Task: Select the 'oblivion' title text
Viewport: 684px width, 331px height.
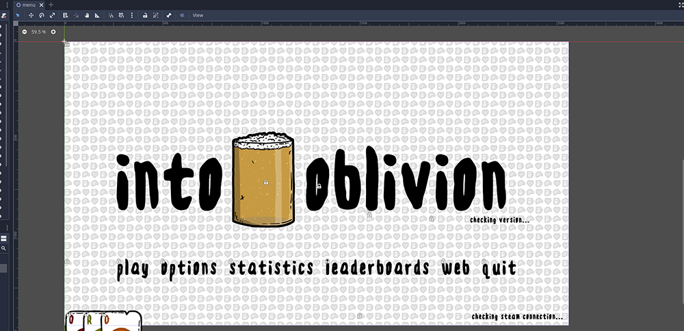Action: point(405,180)
